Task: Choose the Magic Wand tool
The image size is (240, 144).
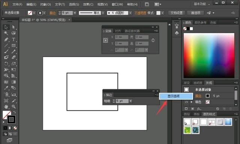Action: pyautogui.click(x=6, y=33)
